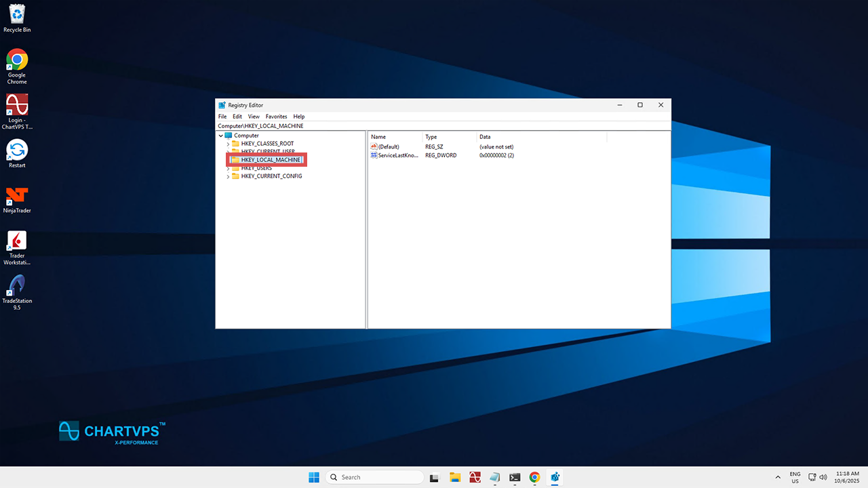Click the ServiceLastKnownGood DWORD value icon

point(374,155)
